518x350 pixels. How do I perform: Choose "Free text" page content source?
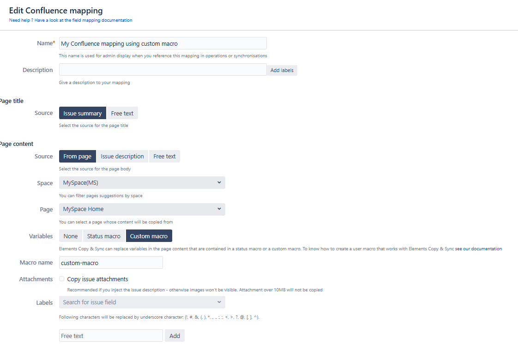click(164, 156)
